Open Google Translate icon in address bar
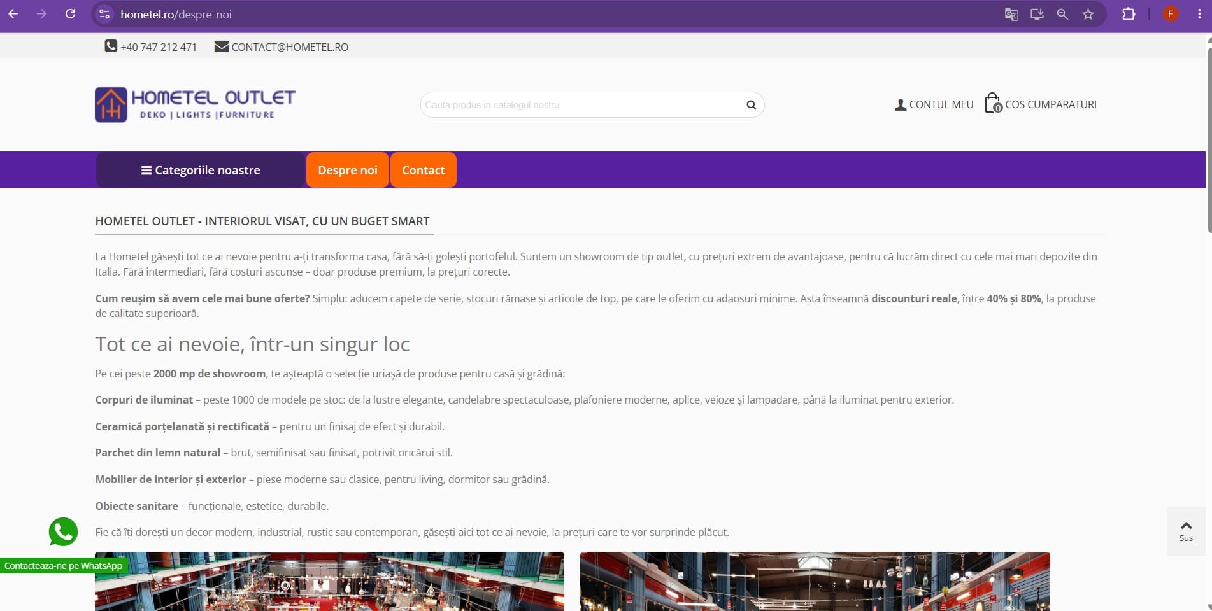Screen dimensions: 1212x611 (x=1011, y=14)
